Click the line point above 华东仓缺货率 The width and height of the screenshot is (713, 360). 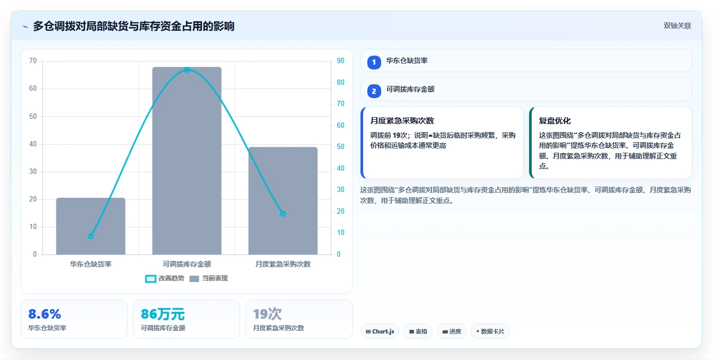91,236
